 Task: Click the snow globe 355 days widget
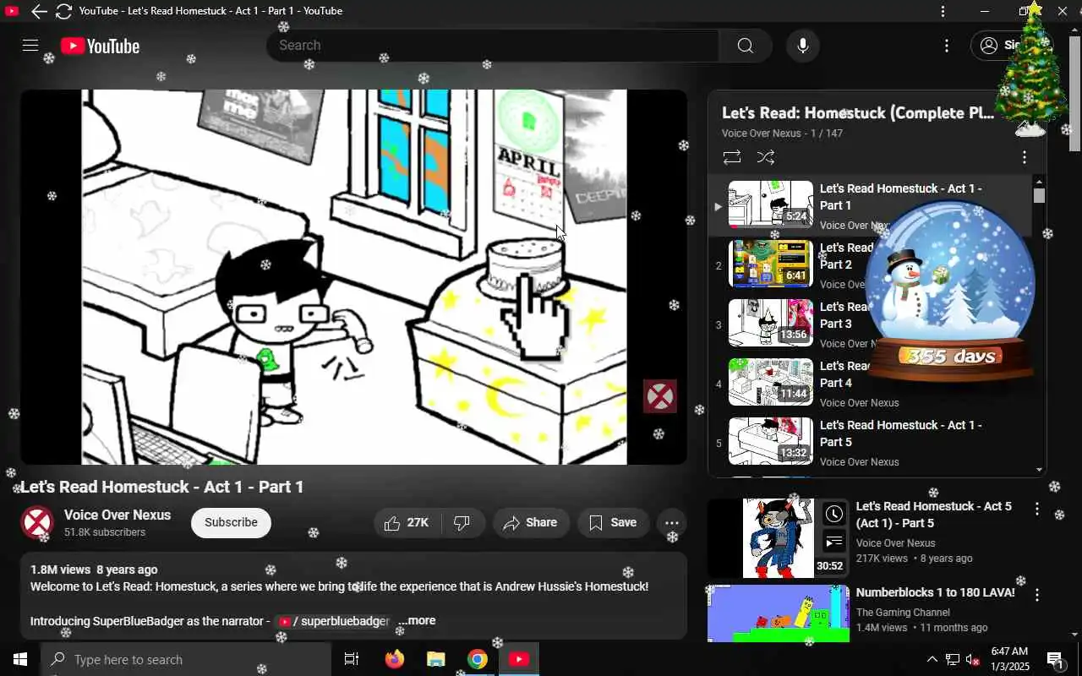948,292
